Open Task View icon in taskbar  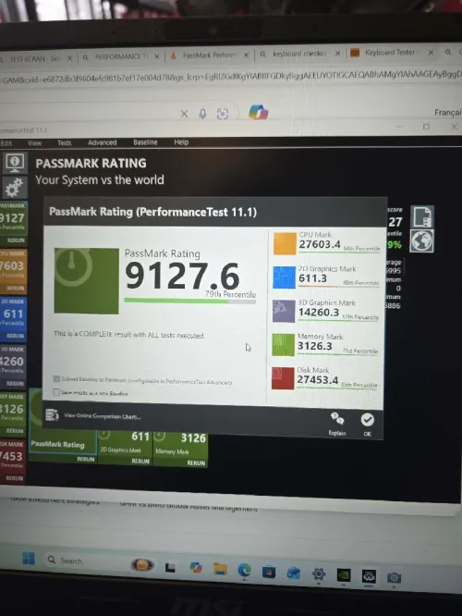coord(170,567)
